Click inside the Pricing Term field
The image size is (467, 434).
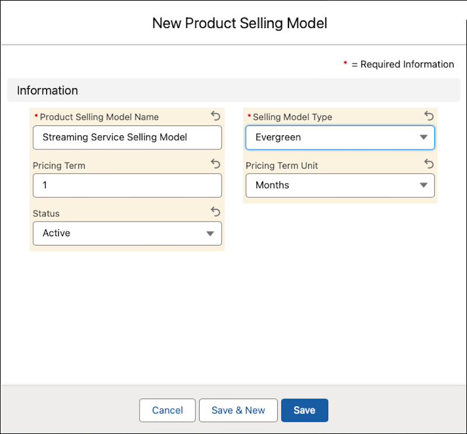(x=127, y=185)
